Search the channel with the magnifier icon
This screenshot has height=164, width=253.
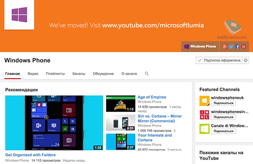146,74
